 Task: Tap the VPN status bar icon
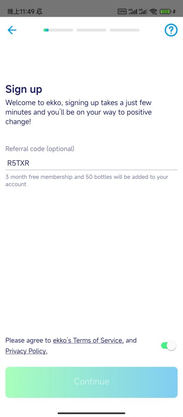pyautogui.click(x=122, y=11)
